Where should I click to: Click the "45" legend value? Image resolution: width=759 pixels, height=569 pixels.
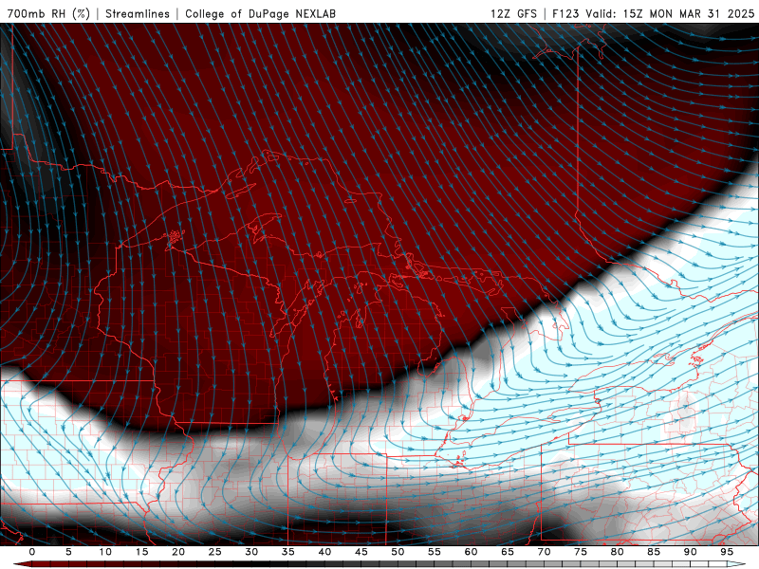tap(361, 552)
